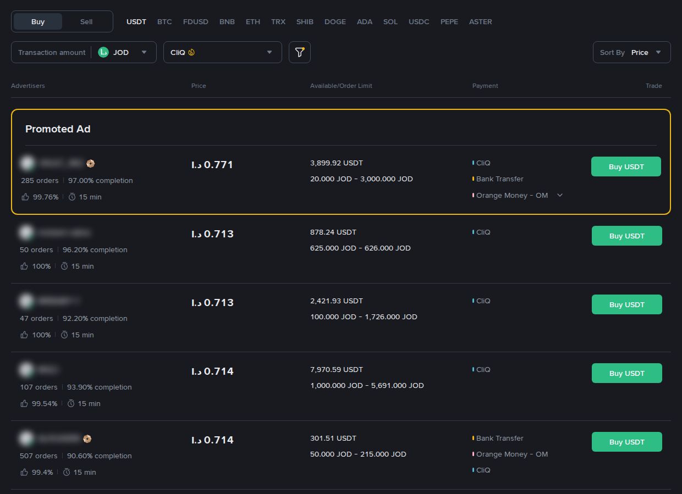Select the FDUSD asset tab

pyautogui.click(x=196, y=22)
